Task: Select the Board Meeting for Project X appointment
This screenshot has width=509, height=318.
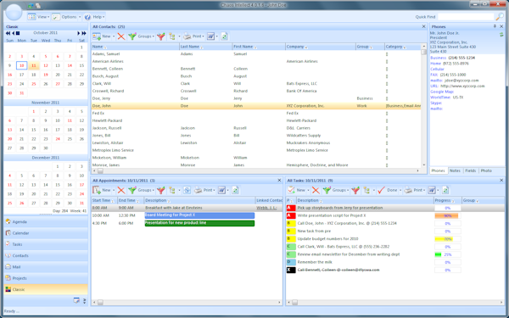Action: [199, 215]
